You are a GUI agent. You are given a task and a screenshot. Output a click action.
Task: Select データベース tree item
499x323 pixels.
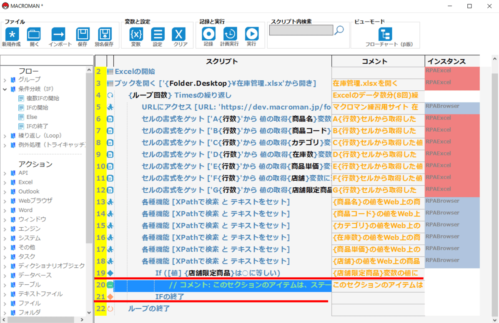(35, 275)
